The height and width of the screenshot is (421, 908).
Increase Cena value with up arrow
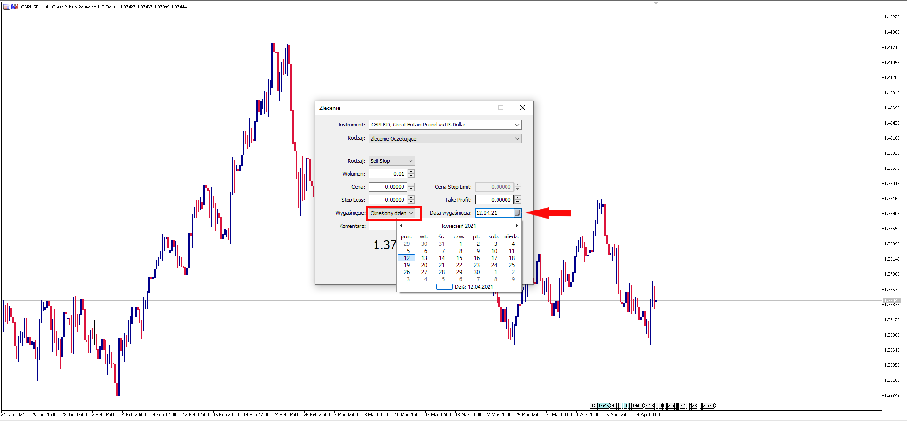click(411, 185)
